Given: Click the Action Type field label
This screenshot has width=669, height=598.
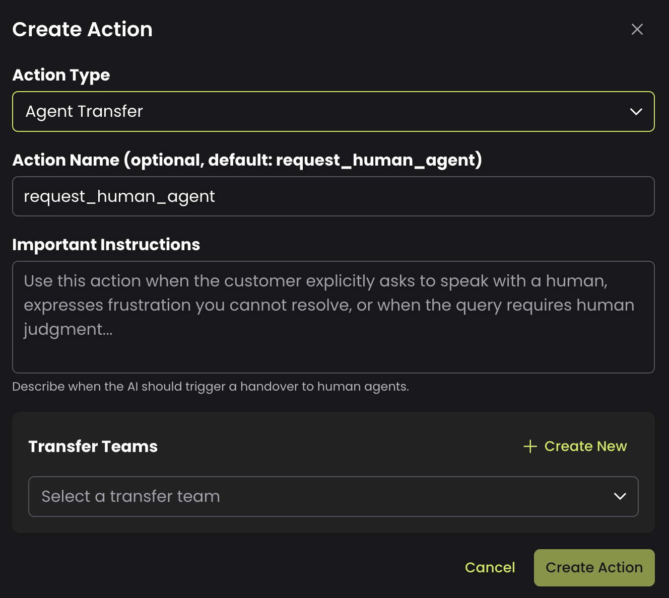Looking at the screenshot, I should [x=61, y=75].
